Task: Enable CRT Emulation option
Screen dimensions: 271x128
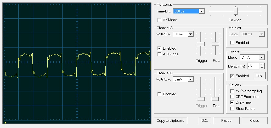Action: pyautogui.click(x=232, y=97)
